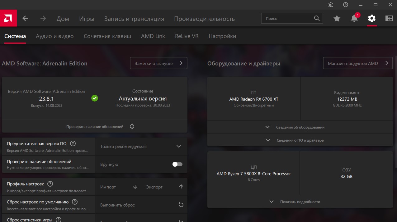Open the bug report icon
The height and width of the screenshot is (222, 397).
pos(331,5)
